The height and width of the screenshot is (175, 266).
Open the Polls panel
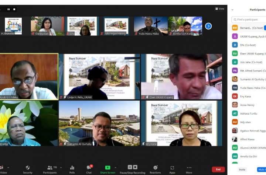click(x=72, y=168)
